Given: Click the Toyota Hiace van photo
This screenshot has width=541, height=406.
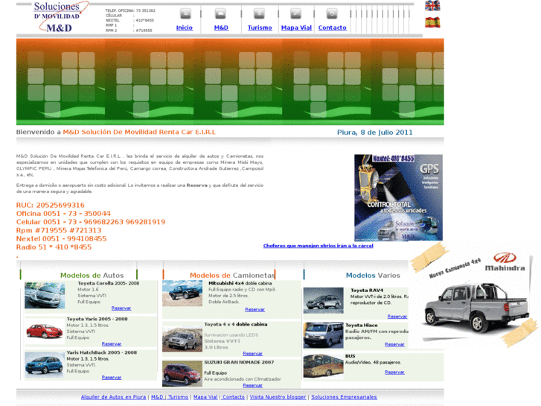Looking at the screenshot, I should (x=323, y=335).
